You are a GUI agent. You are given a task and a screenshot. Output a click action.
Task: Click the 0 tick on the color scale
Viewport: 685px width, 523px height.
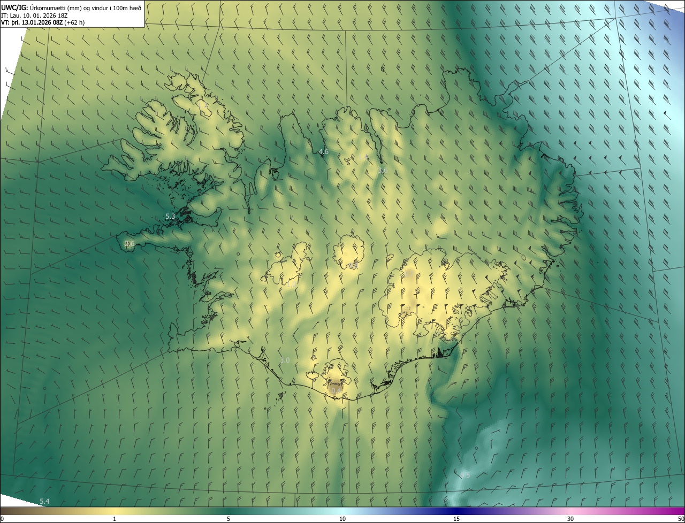click(x=2, y=519)
